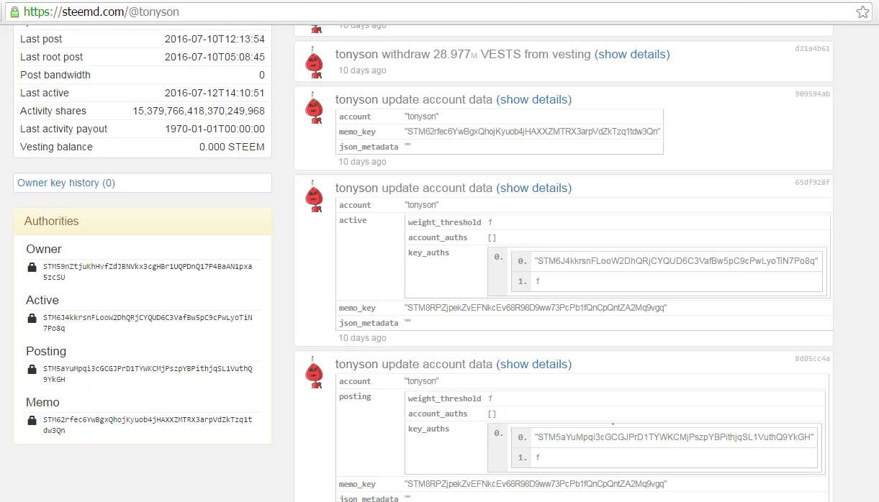This screenshot has height=502, width=879.
Task: Select the Active public key string
Action: point(148,322)
